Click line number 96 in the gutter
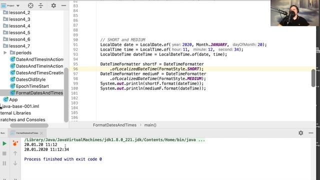This screenshot has width=320, height=180. (x=75, y=69)
